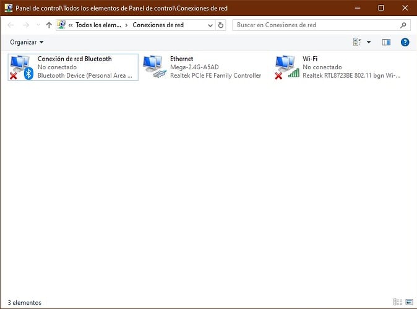Image resolution: width=417 pixels, height=309 pixels.
Task: Click the Wi-Fi No conectado status
Action: tap(322, 67)
